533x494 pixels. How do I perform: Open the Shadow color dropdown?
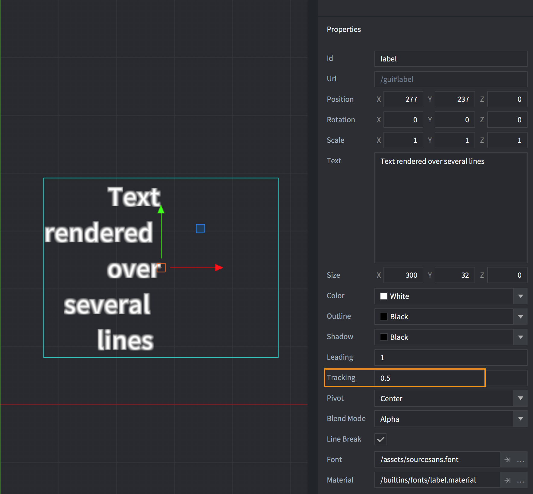pos(520,337)
